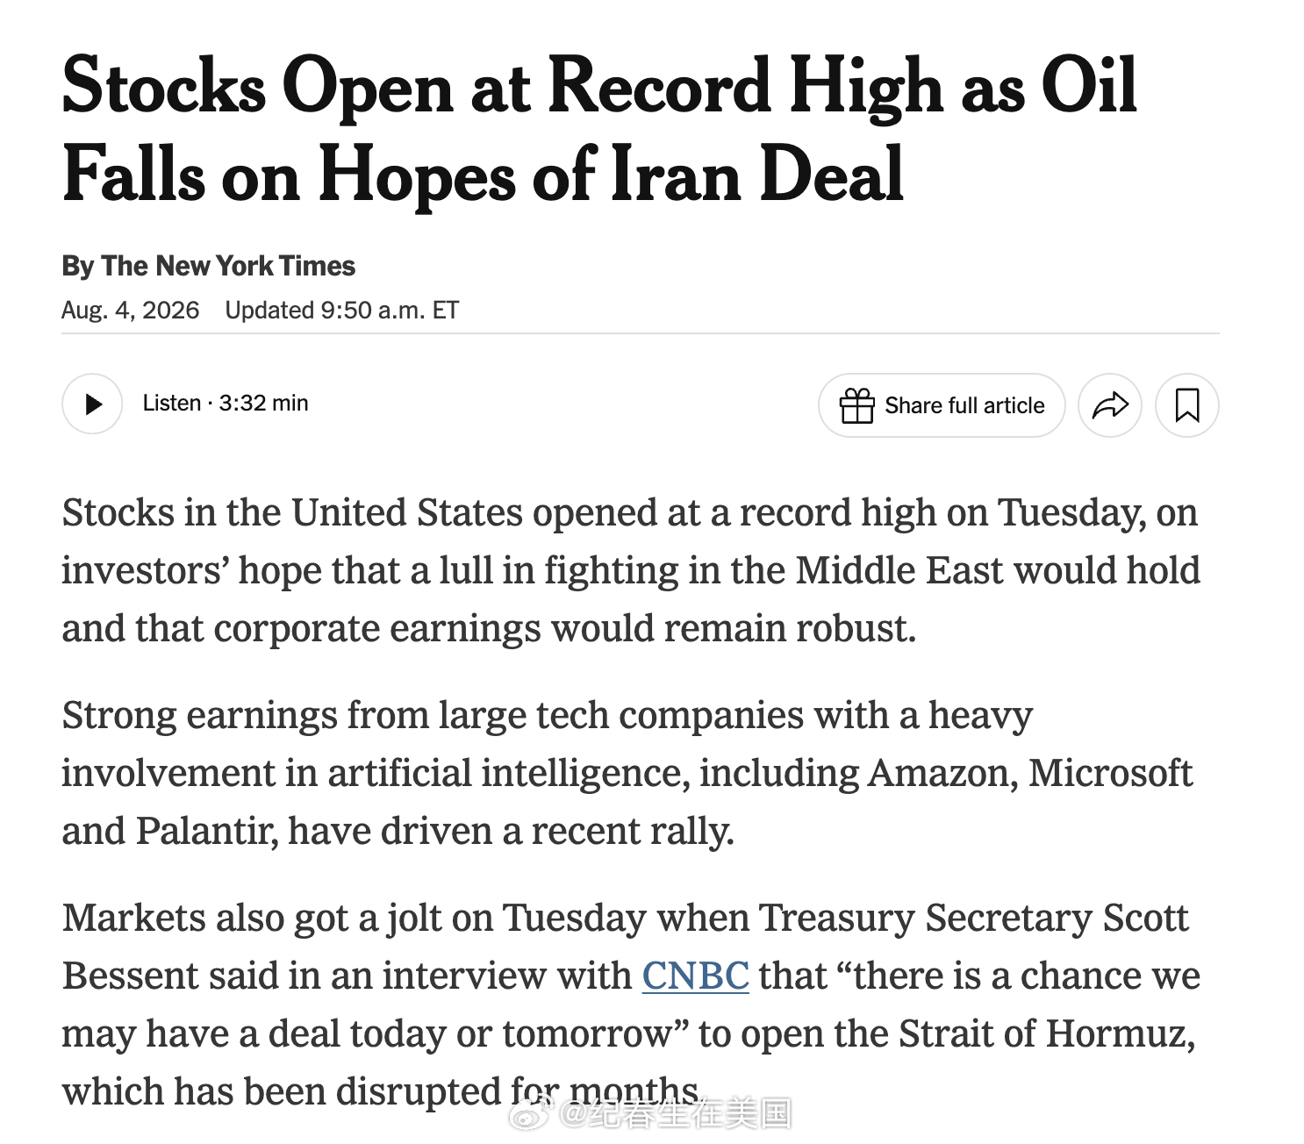This screenshot has height=1144, width=1304.
Task: Click the "Updated 9:50 a.m. ET" timestamp
Action: [341, 310]
